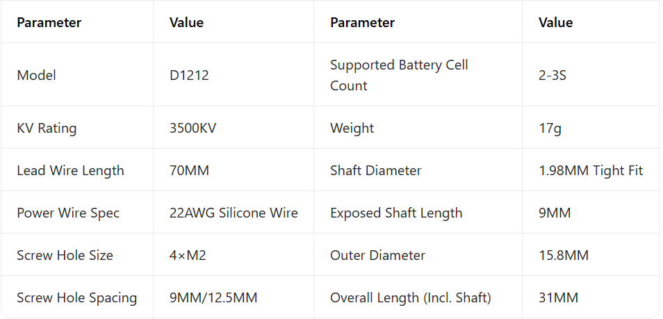Click the KV Rating label
The height and width of the screenshot is (319, 663).
point(47,128)
